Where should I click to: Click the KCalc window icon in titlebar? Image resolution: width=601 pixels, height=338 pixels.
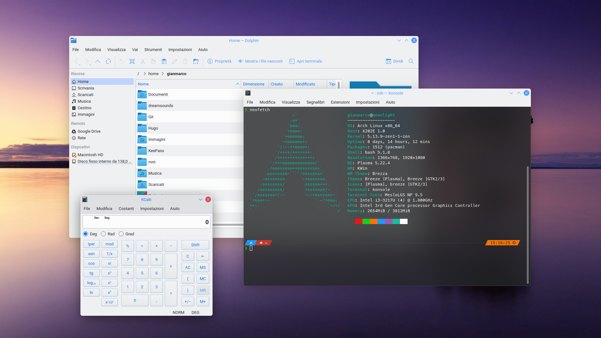85,199
